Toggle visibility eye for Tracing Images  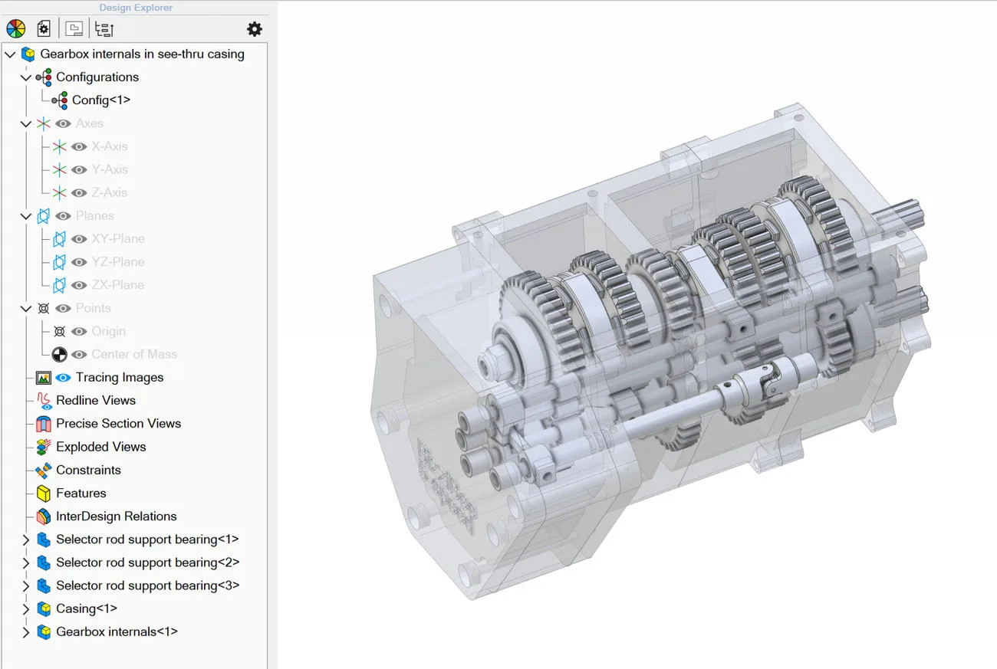pos(64,377)
